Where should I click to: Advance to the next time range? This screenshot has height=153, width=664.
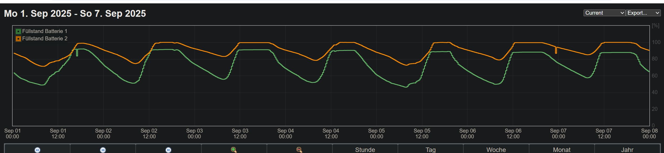click(x=103, y=150)
